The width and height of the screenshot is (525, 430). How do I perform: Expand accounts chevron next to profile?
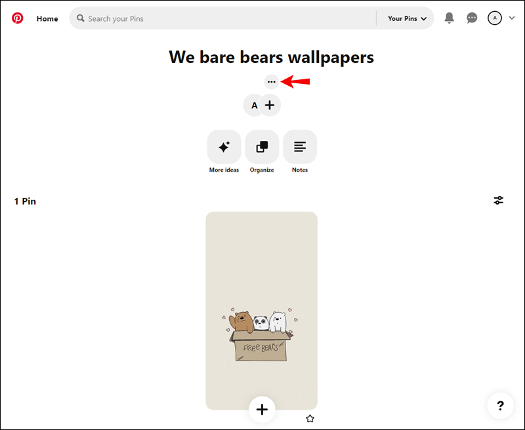pyautogui.click(x=512, y=18)
